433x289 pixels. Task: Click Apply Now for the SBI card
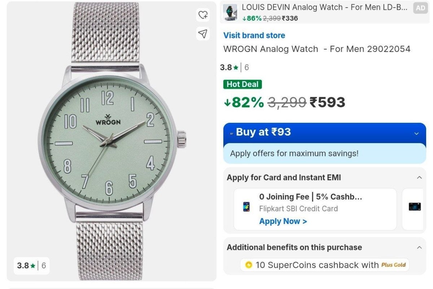click(x=283, y=221)
